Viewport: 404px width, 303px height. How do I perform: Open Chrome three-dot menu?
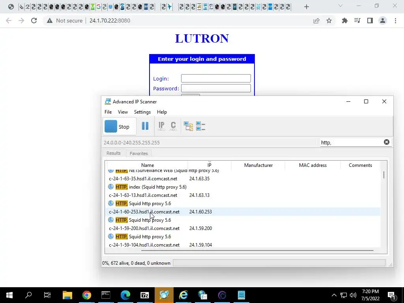(395, 21)
